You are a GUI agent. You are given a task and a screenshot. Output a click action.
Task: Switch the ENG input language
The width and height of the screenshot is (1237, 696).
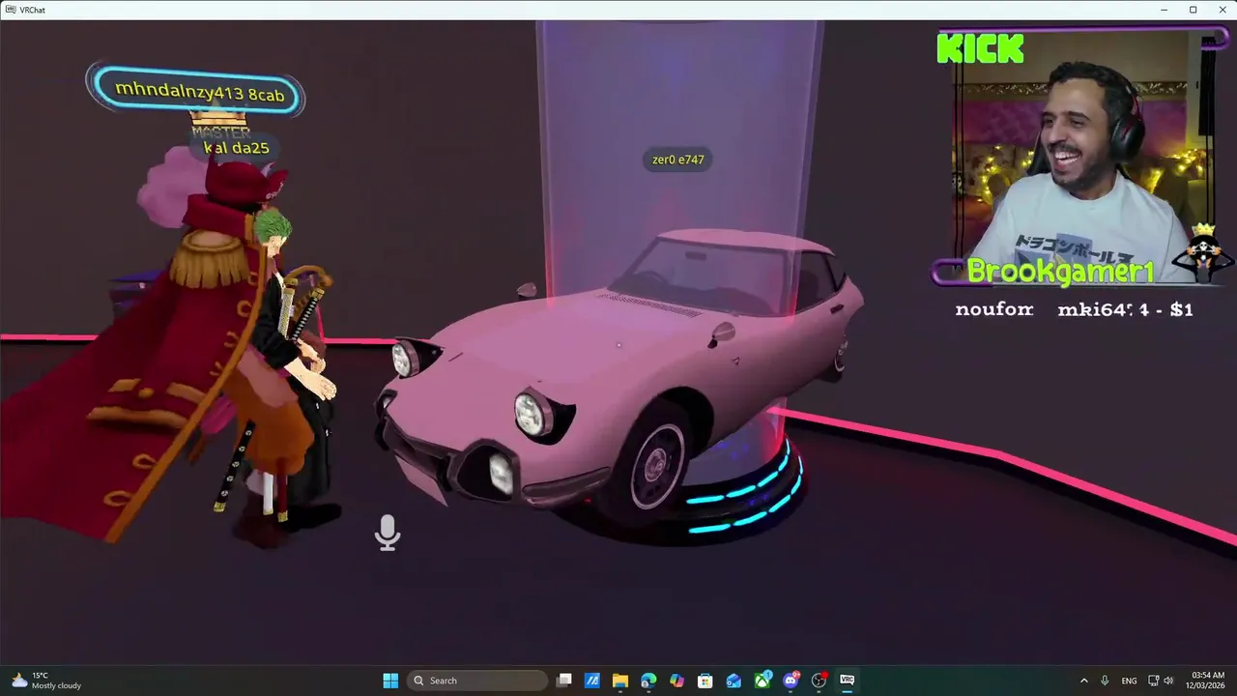tap(1129, 681)
